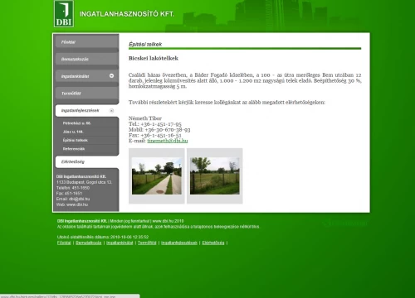Open the Referenciák submenu entry
Image resolution: width=415 pixels, height=298 pixels.
coord(74,149)
